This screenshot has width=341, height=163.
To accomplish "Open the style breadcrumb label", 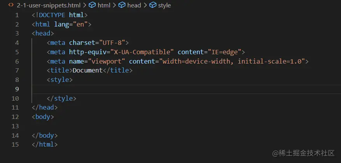I will tap(164, 5).
